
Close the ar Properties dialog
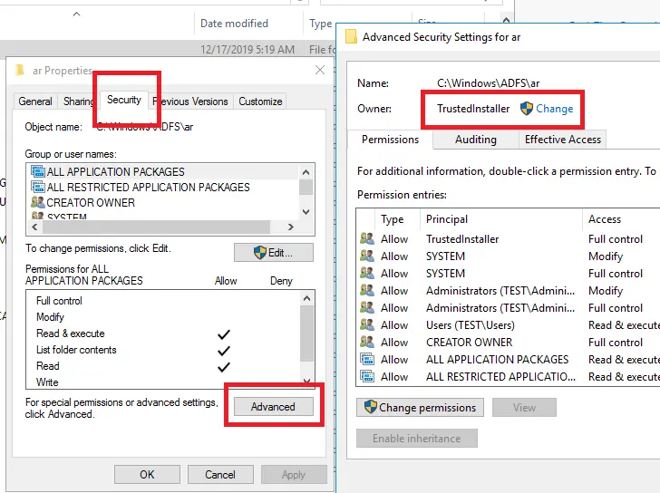(320, 70)
